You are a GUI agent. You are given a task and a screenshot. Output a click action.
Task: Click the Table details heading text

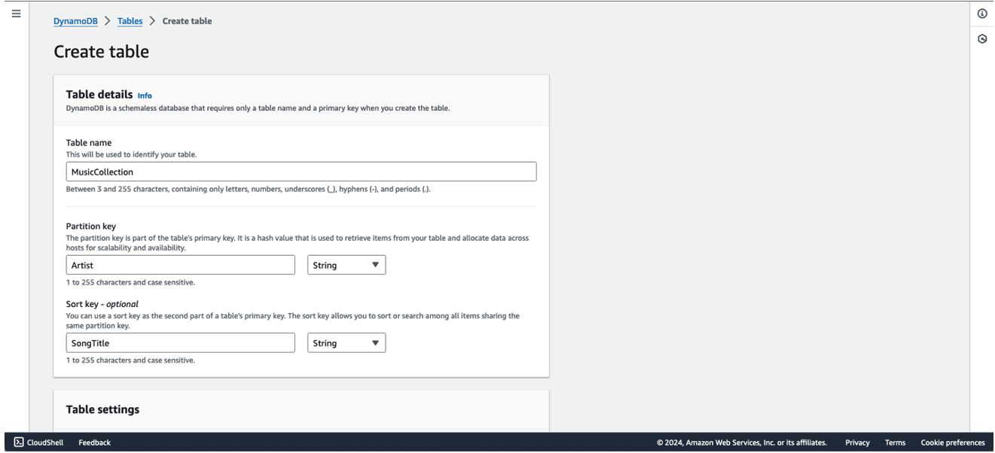tap(99, 95)
